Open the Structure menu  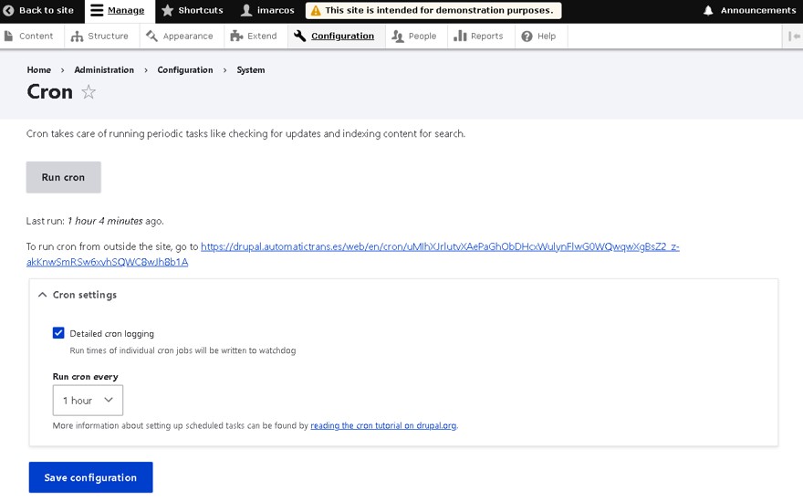pyautogui.click(x=100, y=37)
